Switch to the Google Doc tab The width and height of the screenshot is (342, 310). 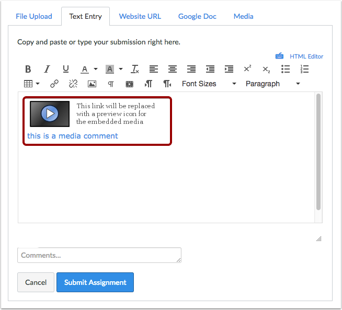coord(197,16)
